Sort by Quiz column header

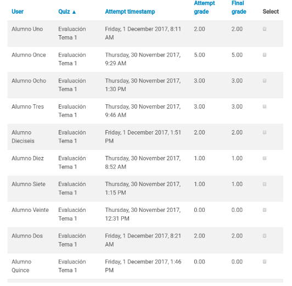(x=64, y=12)
